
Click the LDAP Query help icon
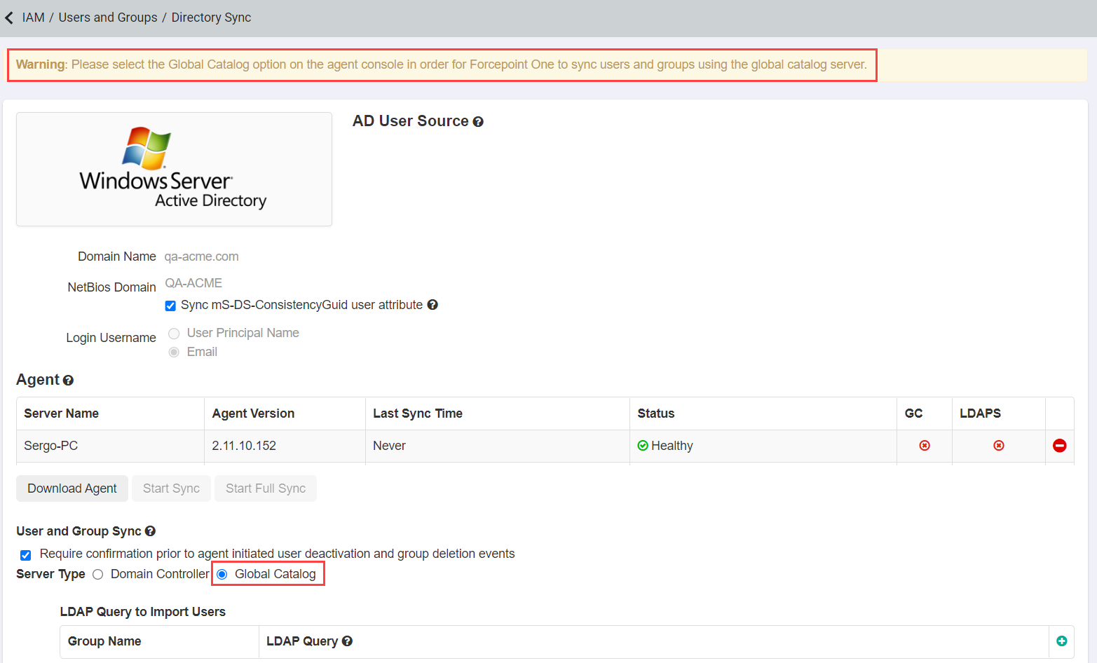[347, 641]
